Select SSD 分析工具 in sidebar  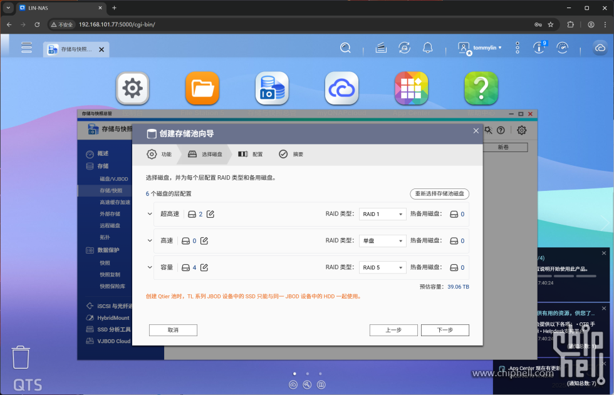click(113, 329)
